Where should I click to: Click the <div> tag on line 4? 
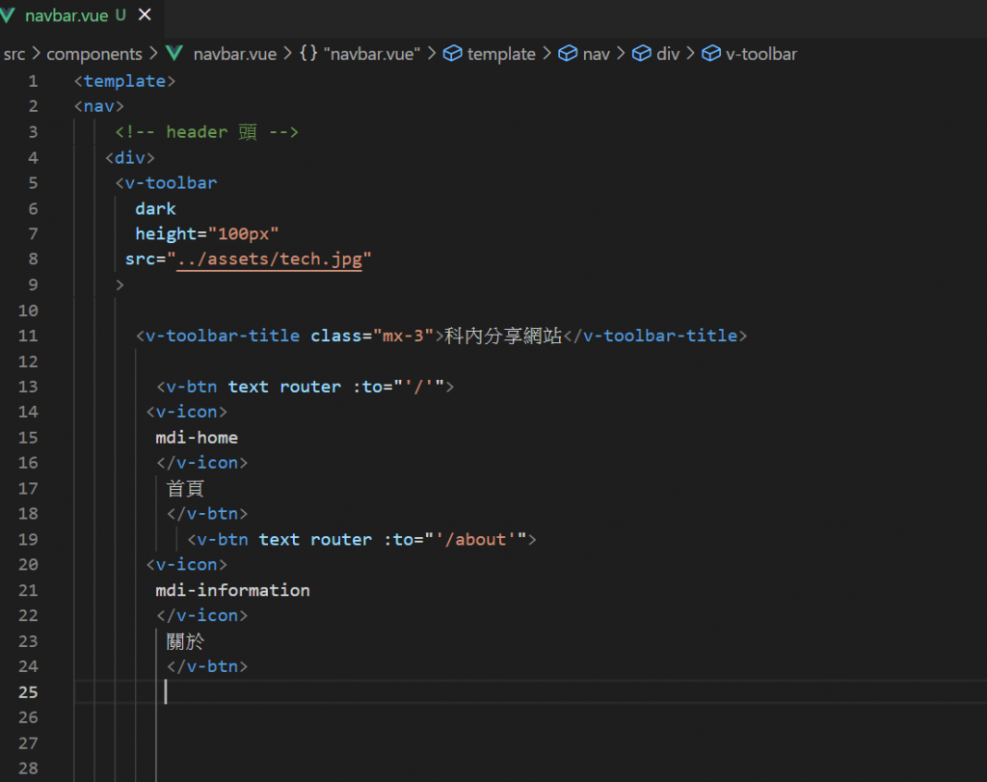click(130, 157)
